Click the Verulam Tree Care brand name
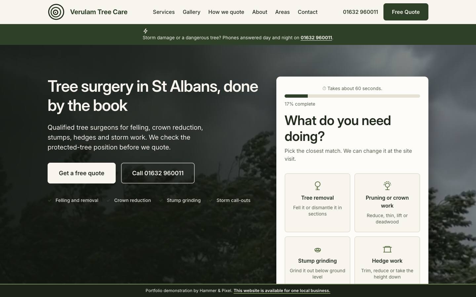The height and width of the screenshot is (297, 476). tap(99, 12)
